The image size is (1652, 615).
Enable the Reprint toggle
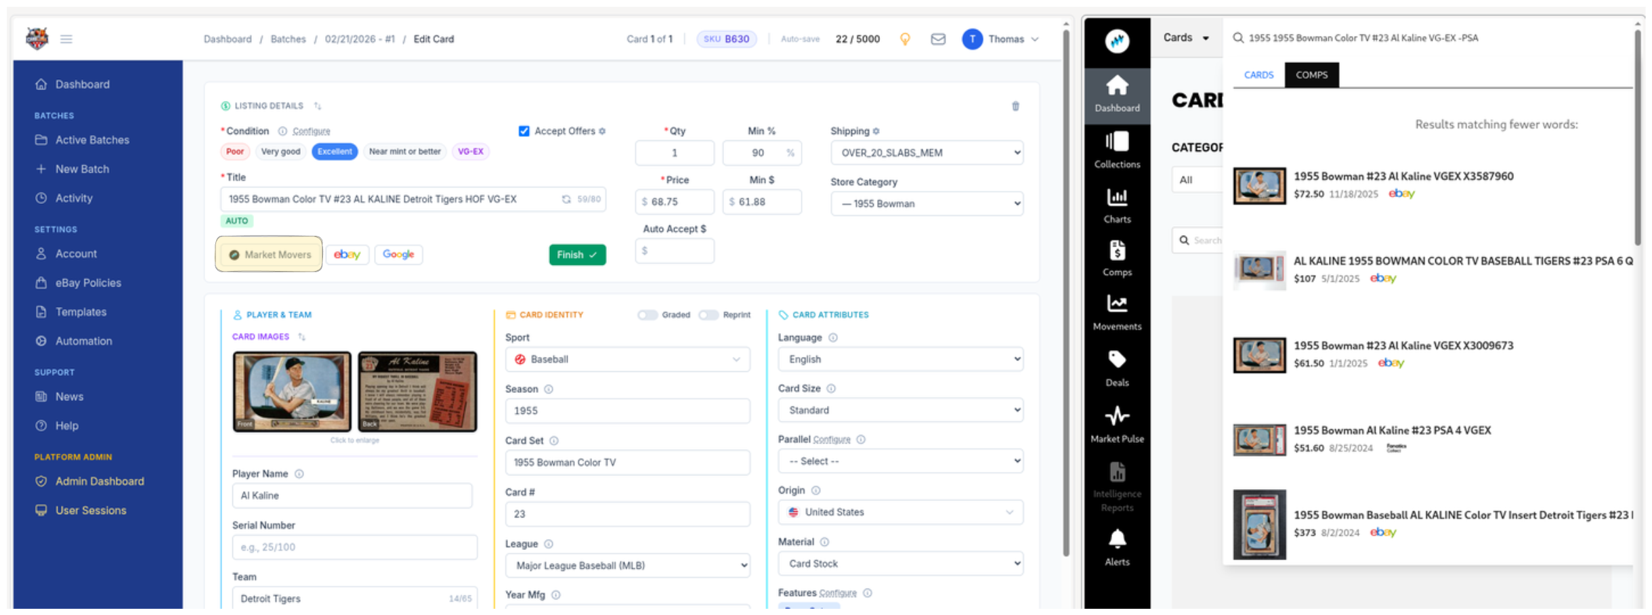[708, 315]
